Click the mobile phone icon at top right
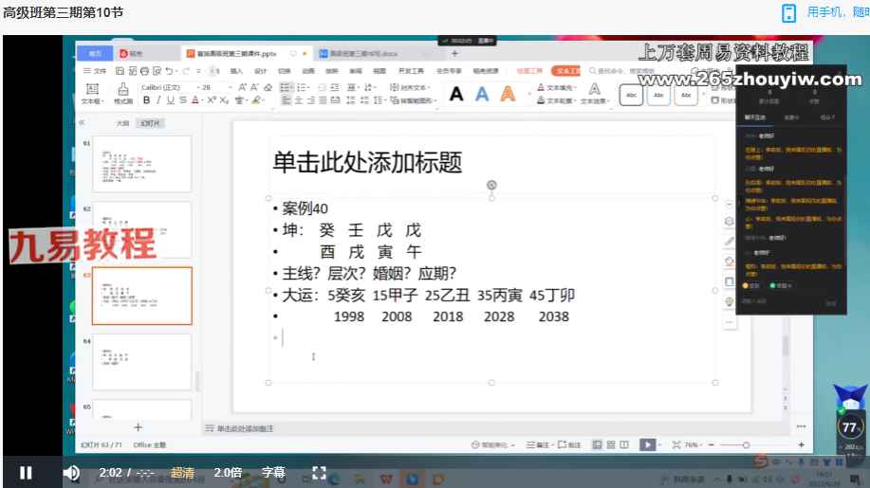The width and height of the screenshot is (870, 488). coord(788,12)
